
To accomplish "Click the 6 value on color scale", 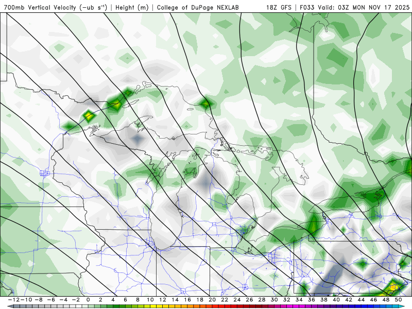I will click(125, 300).
